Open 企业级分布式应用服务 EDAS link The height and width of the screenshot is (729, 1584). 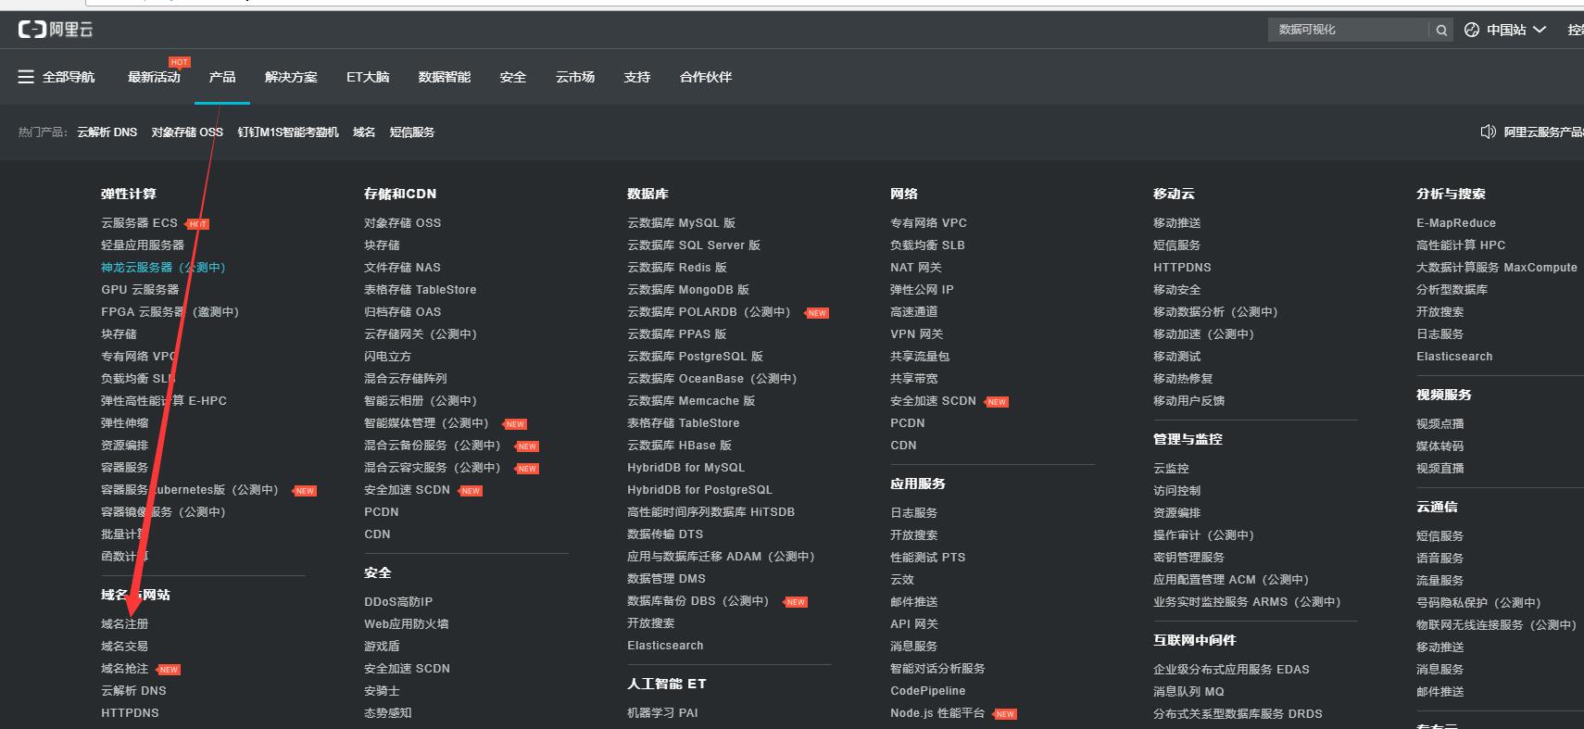(x=1231, y=670)
